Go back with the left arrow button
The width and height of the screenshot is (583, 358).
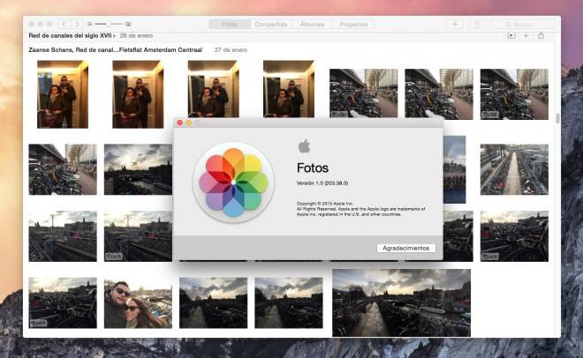(x=64, y=24)
